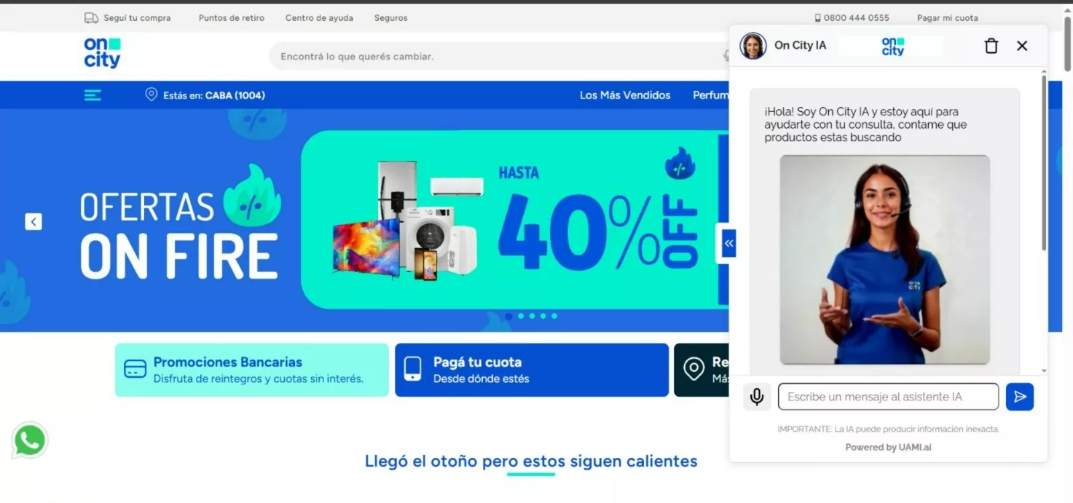
Task: Click the On City IA avatar
Action: [x=752, y=46]
